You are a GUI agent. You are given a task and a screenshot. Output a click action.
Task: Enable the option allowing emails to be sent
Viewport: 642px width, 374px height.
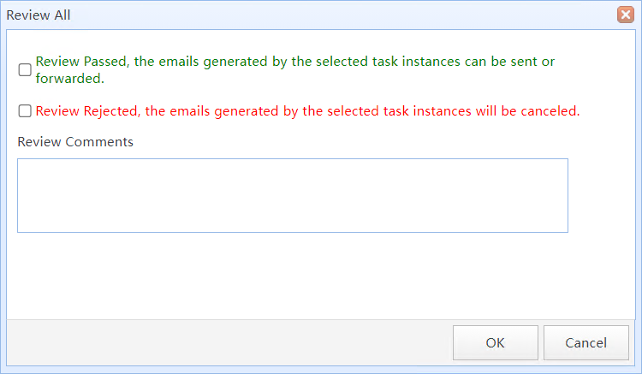click(25, 69)
